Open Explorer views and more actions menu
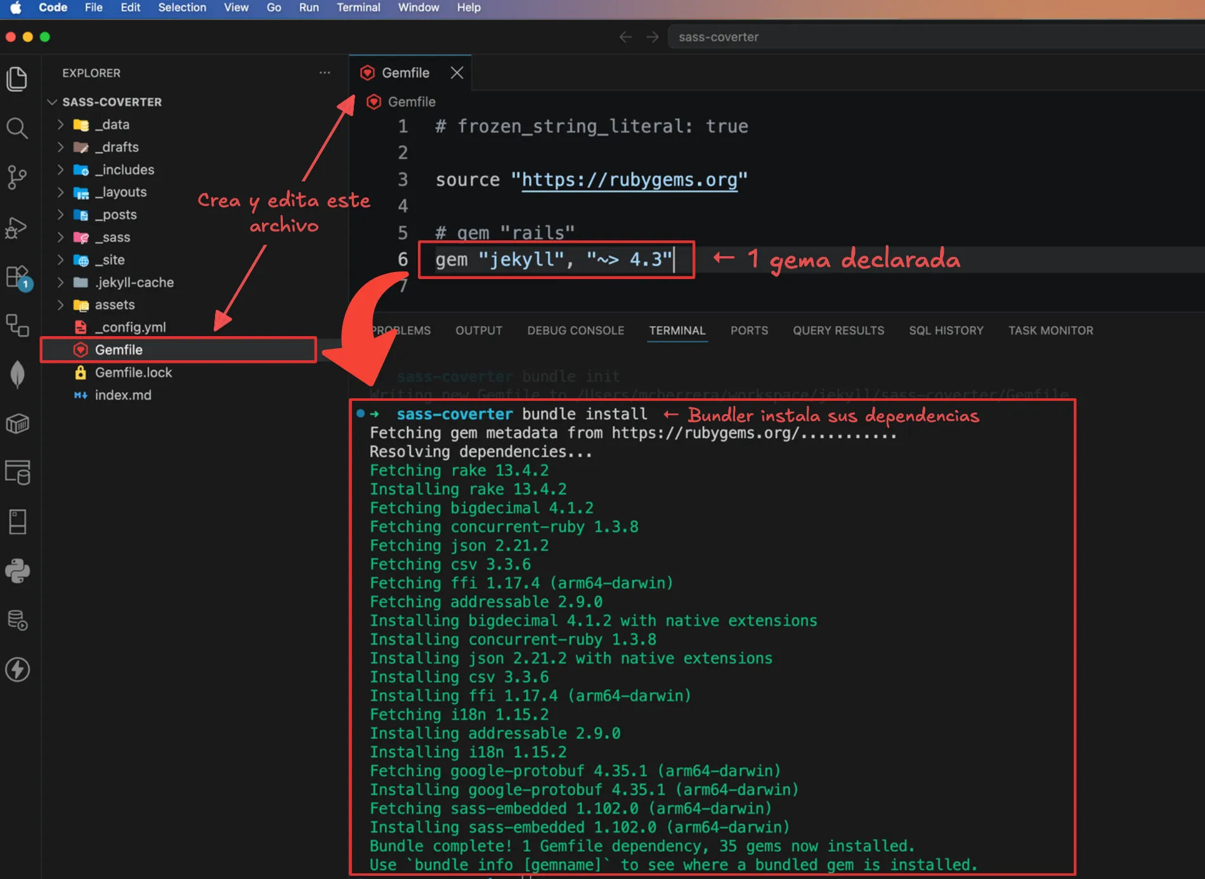Viewport: 1205px width, 879px height. (325, 73)
